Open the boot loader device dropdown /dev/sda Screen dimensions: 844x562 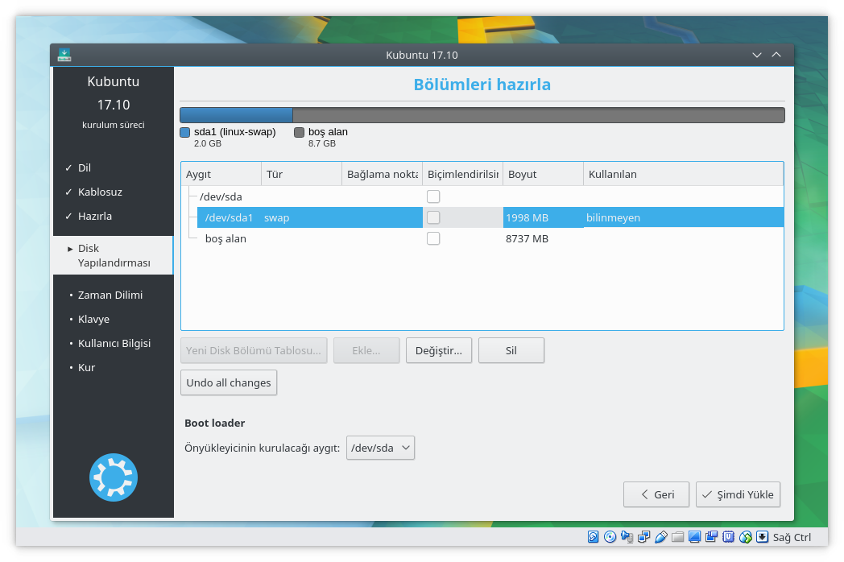pos(380,448)
